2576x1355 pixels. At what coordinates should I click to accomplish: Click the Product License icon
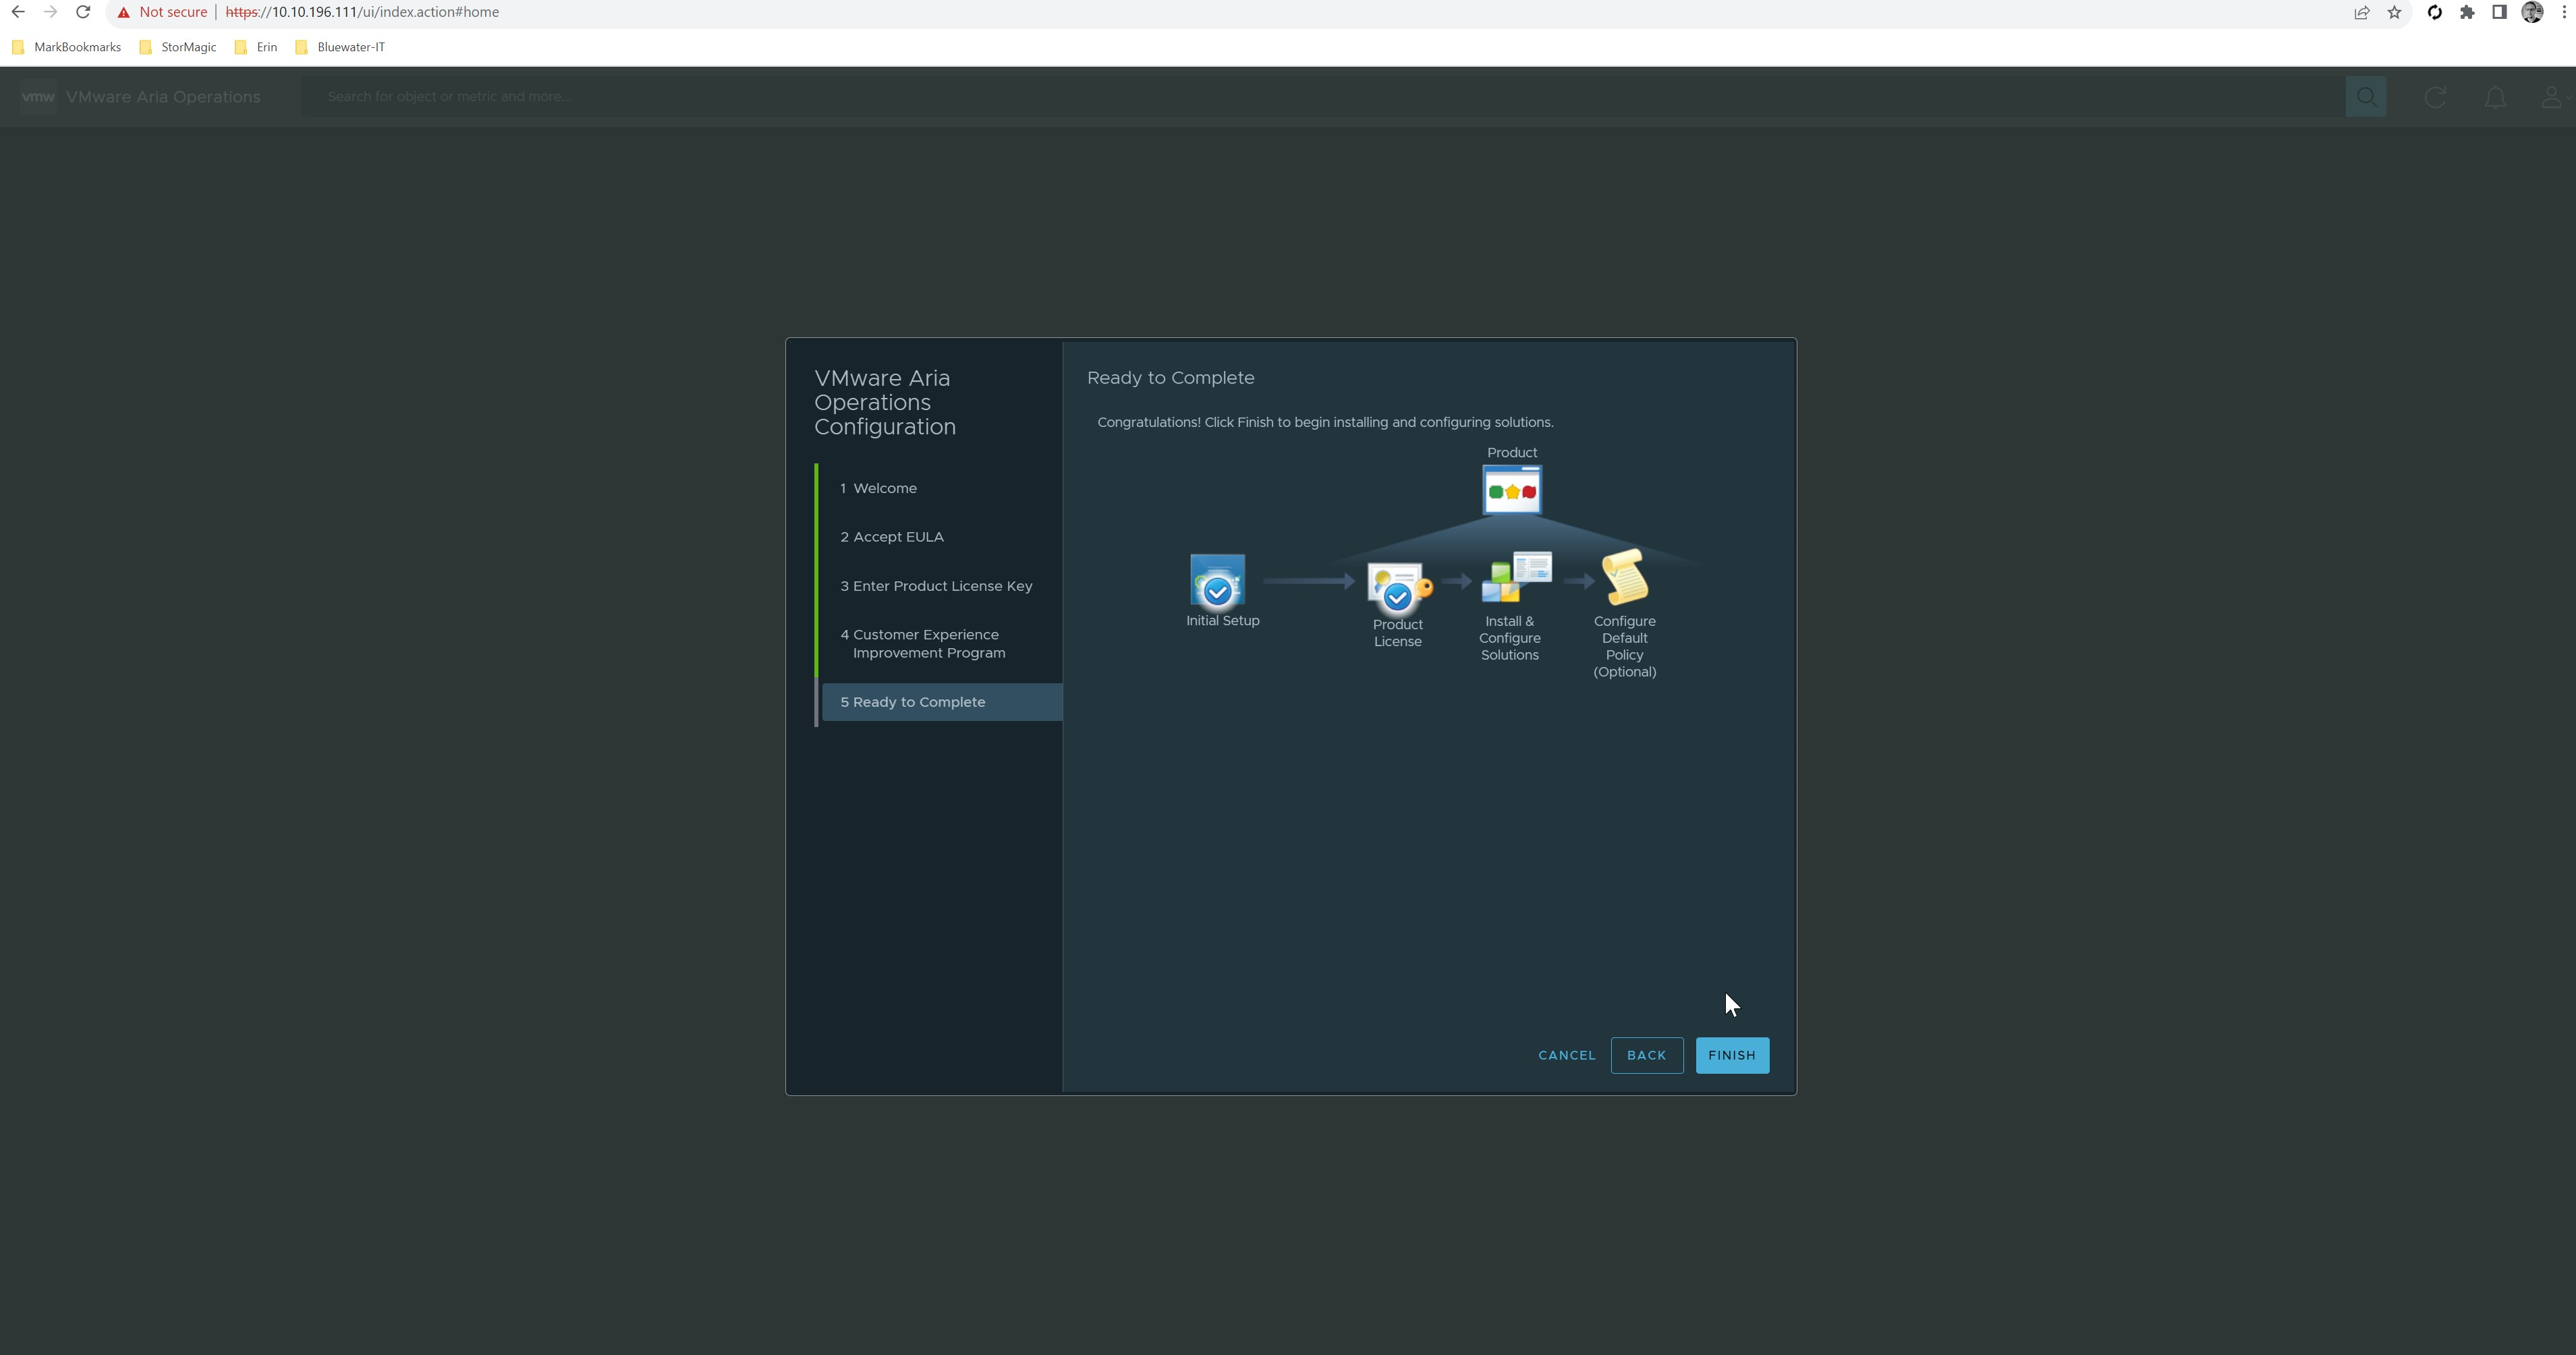[x=1398, y=588]
